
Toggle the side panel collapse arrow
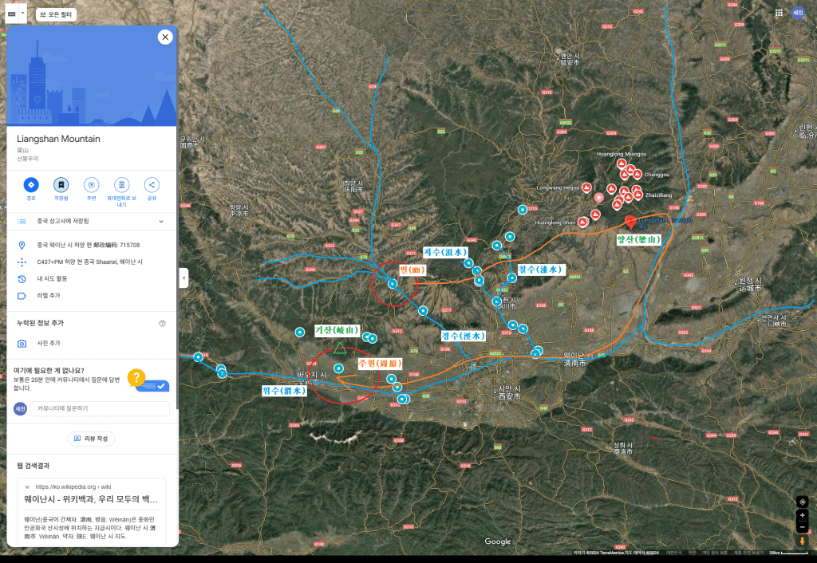pos(184,278)
